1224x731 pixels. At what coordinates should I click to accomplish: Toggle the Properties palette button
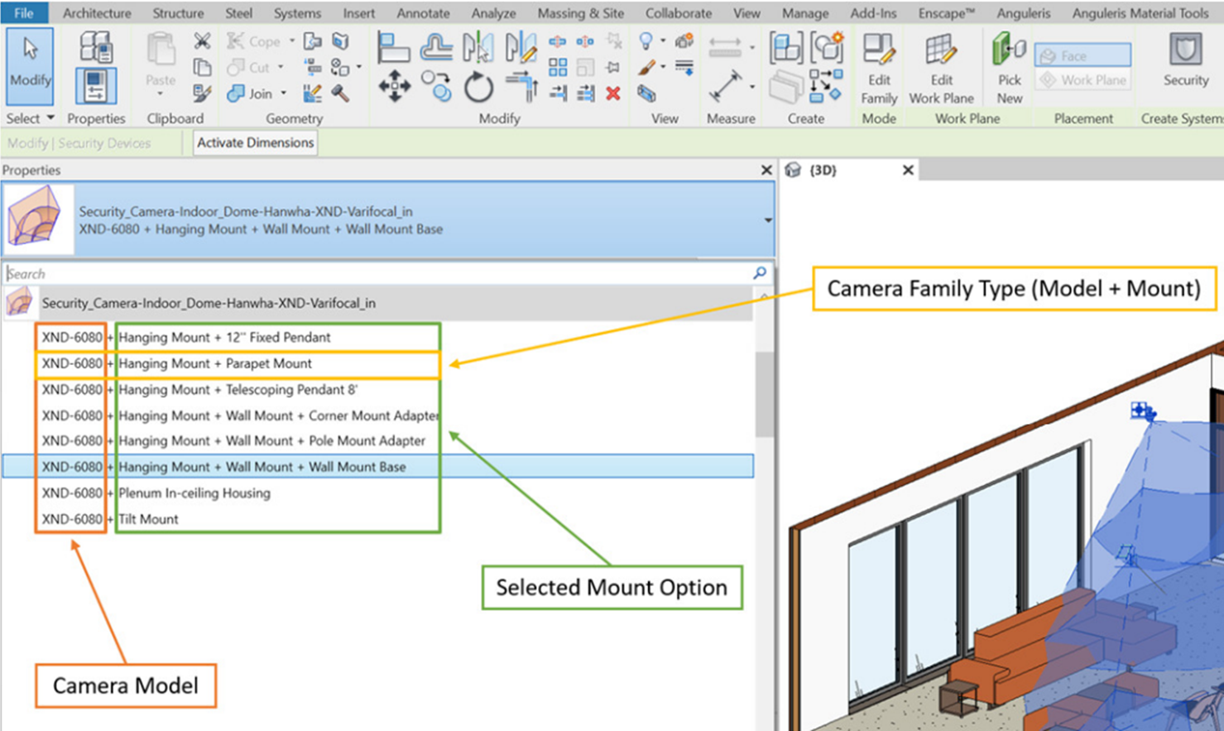(x=96, y=86)
